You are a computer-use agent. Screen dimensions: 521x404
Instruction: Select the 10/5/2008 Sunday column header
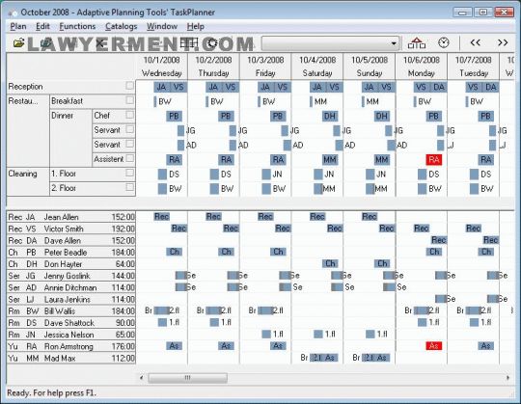pos(370,67)
